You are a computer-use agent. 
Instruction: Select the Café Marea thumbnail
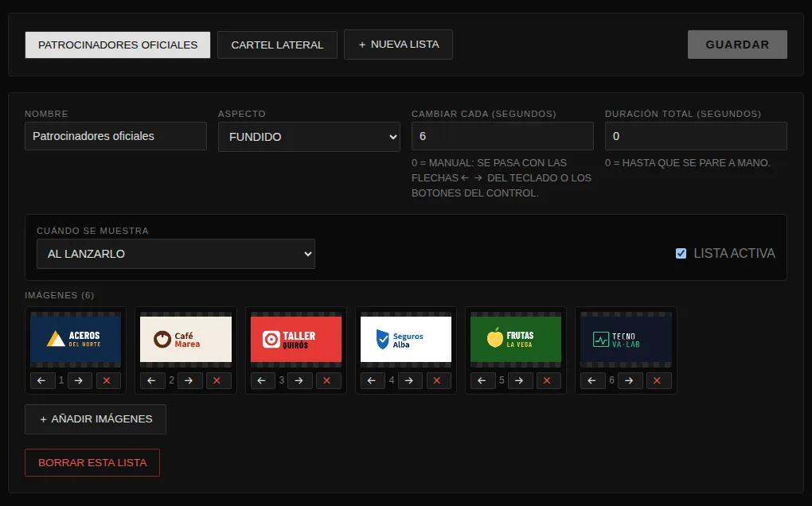[186, 340]
